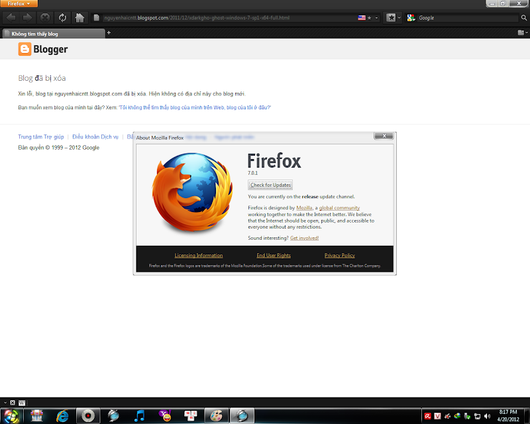This screenshot has height=424, width=530.
Task: Click the address bar URL field
Action: [x=230, y=18]
